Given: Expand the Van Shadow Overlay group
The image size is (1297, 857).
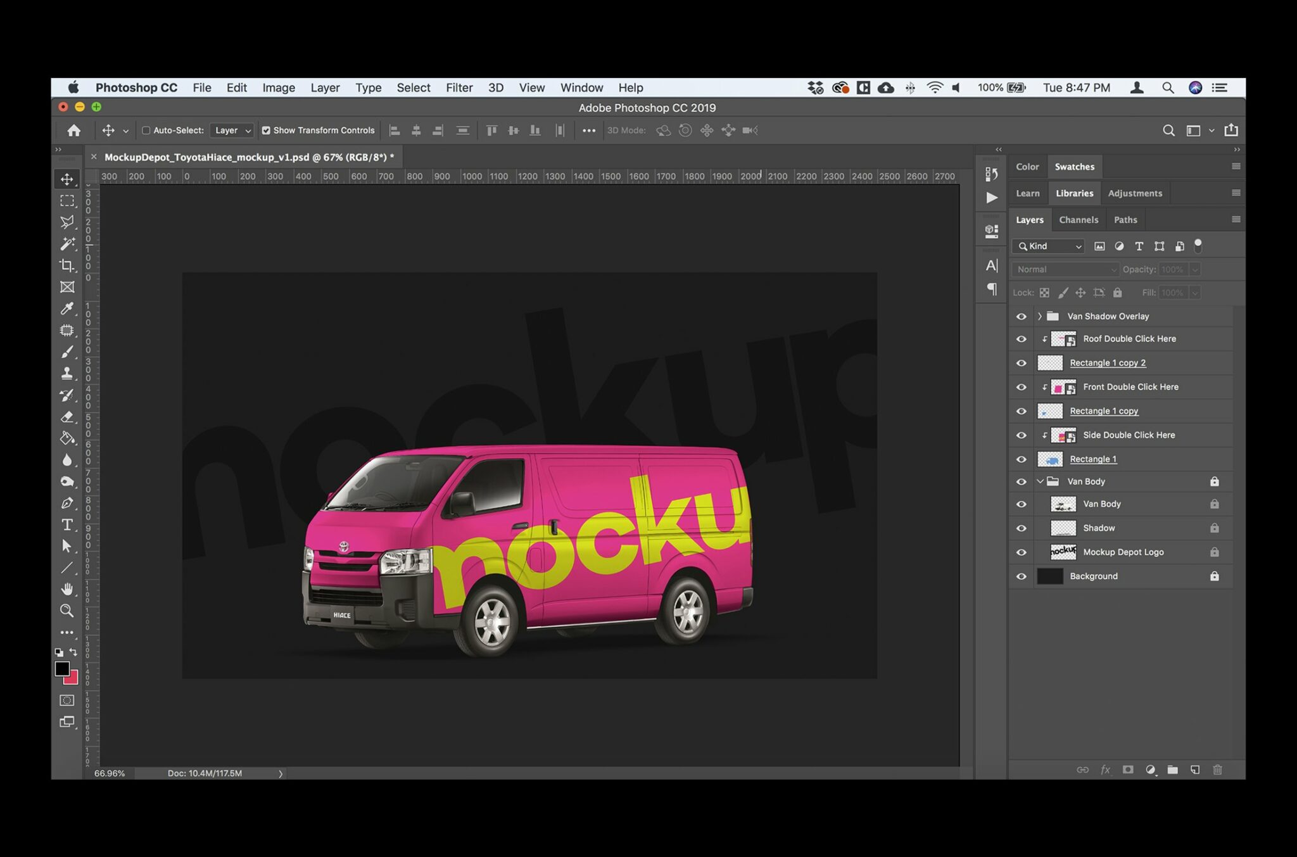Looking at the screenshot, I should tap(1039, 315).
